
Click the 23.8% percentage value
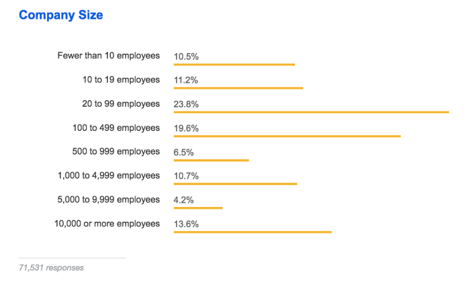point(186,104)
